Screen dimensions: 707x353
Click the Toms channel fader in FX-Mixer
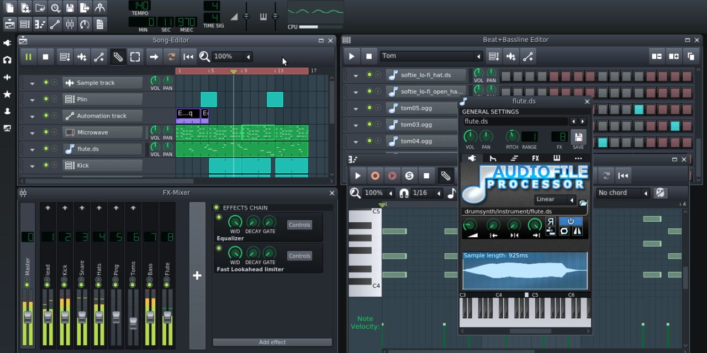(x=133, y=322)
